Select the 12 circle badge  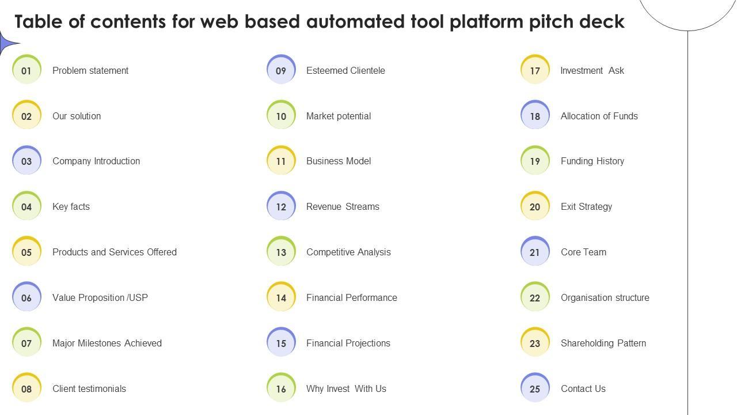click(x=281, y=206)
